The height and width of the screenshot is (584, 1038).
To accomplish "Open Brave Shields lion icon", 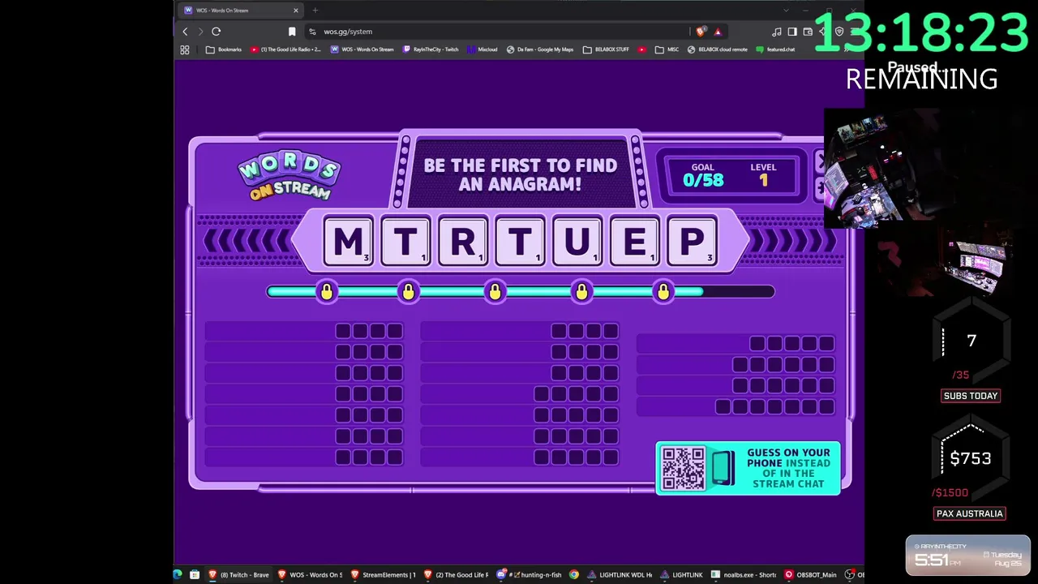I will coord(701,32).
